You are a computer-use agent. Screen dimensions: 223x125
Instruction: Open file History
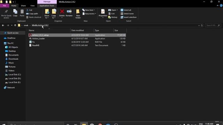coord(113,17)
